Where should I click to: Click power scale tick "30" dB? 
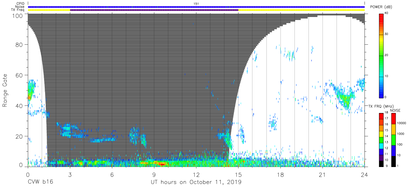coord(387,34)
